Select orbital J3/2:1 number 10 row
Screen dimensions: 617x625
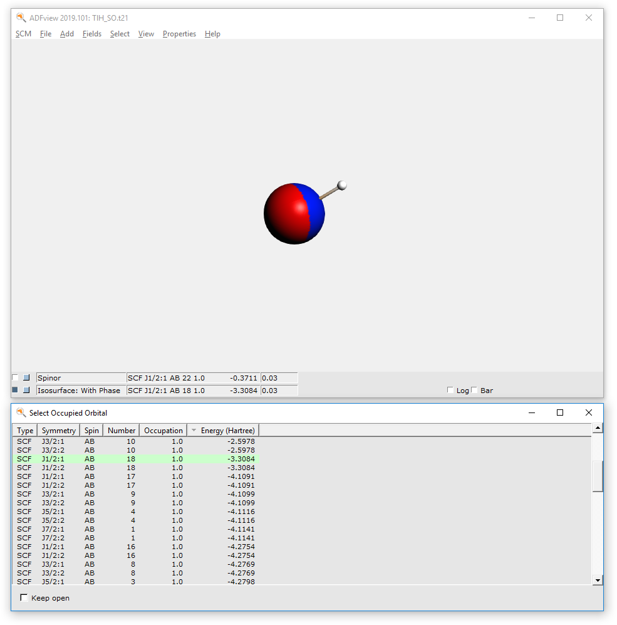click(136, 441)
